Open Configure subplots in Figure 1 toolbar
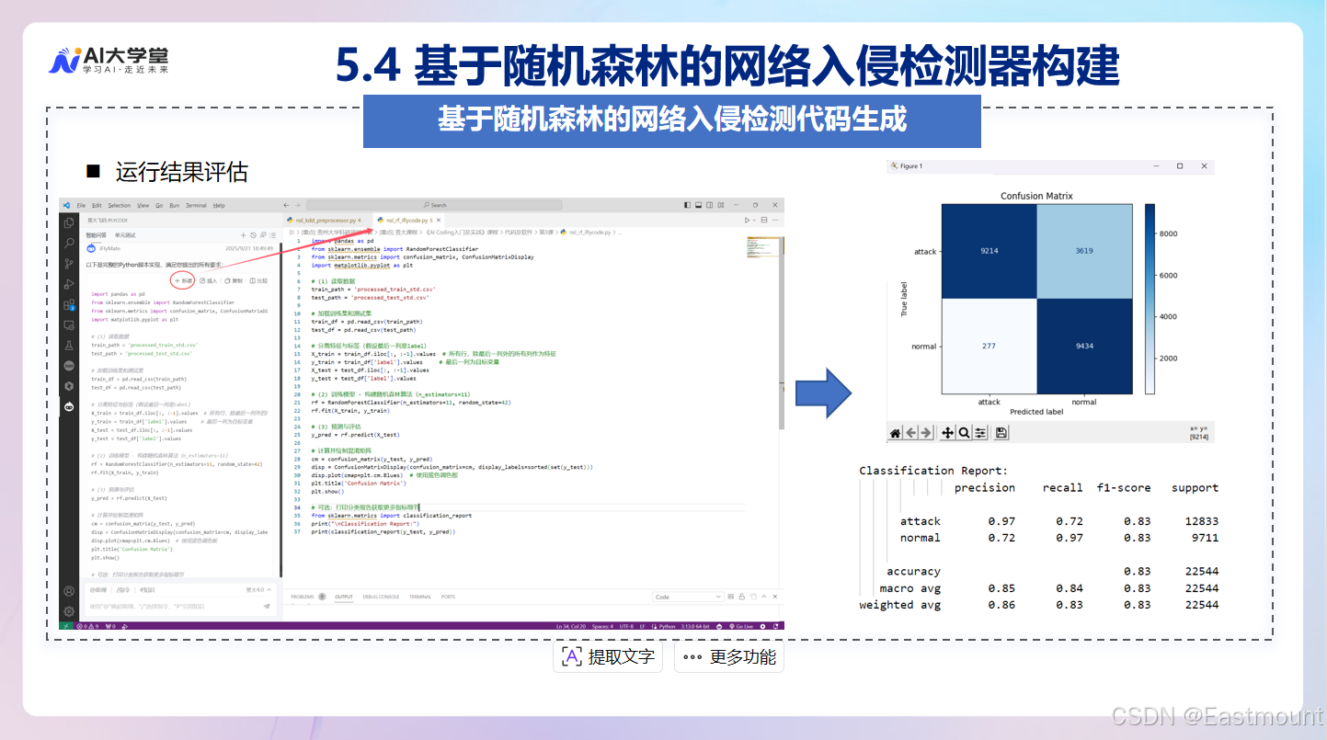This screenshot has height=740, width=1327. click(980, 432)
